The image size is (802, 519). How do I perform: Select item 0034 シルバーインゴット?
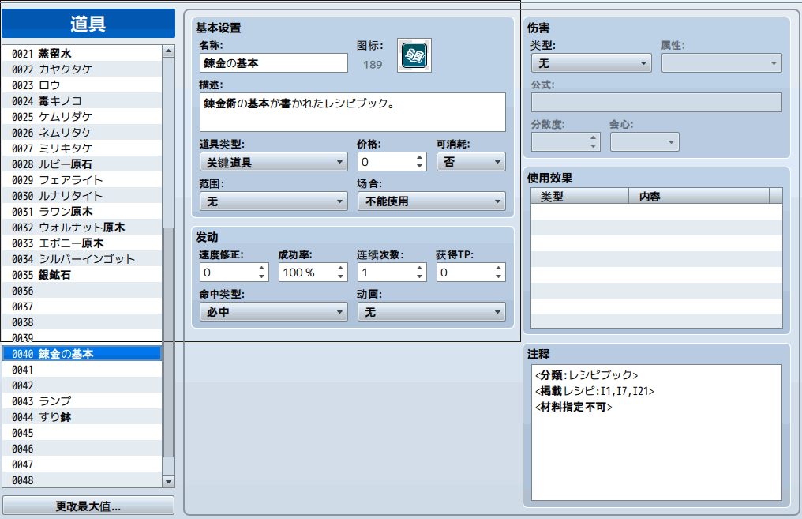click(82, 259)
